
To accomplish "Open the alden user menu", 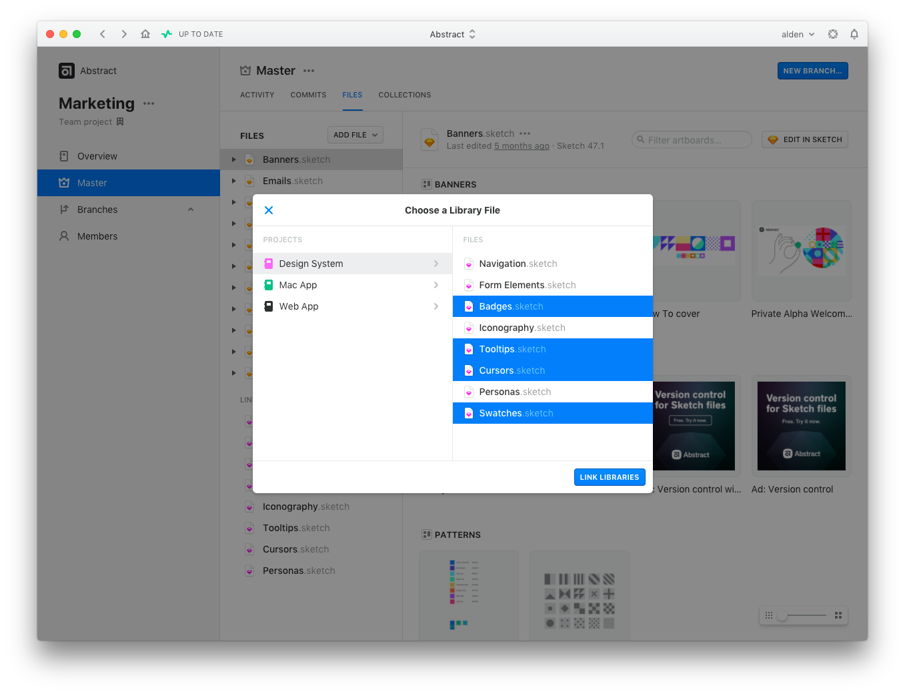I will click(x=798, y=34).
